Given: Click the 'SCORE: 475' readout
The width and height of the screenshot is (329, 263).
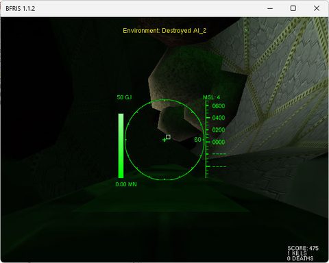Looking at the screenshot, I should [x=303, y=248].
